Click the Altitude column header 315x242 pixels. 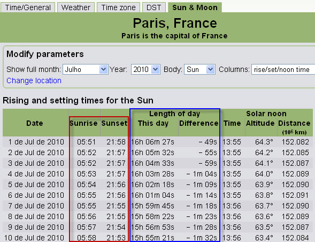[x=260, y=123]
